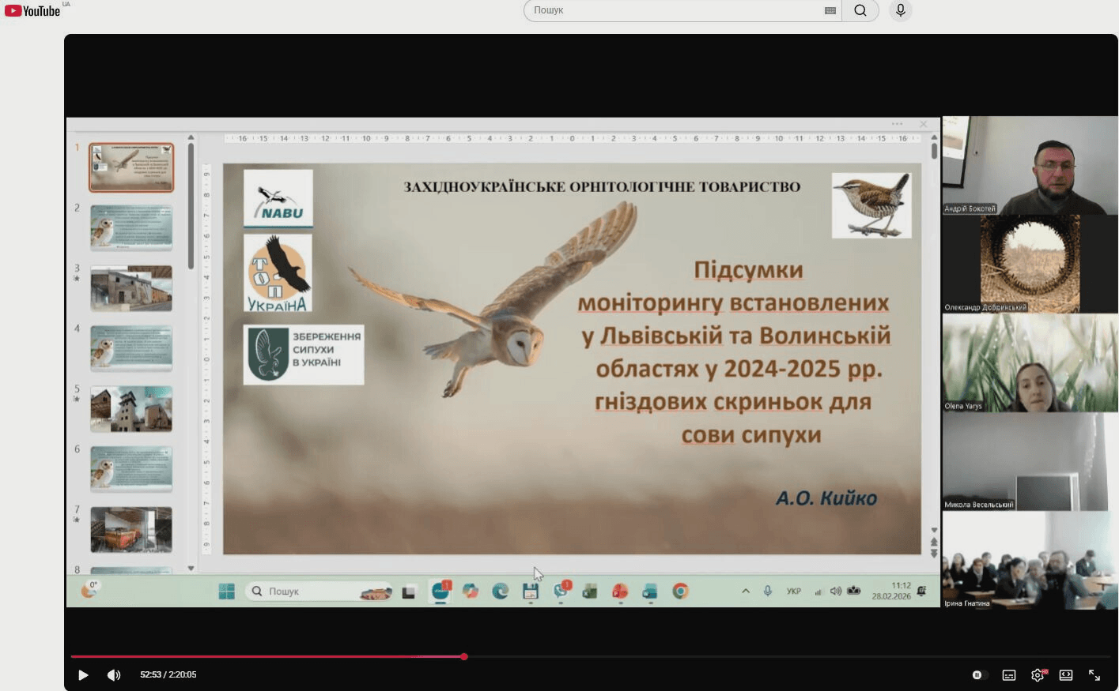The image size is (1119, 691).
Task: Select slide 5 thumbnail in slide panel
Action: coord(131,409)
